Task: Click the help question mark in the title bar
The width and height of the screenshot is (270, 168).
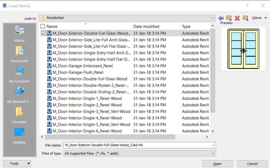Action: pyautogui.click(x=247, y=6)
